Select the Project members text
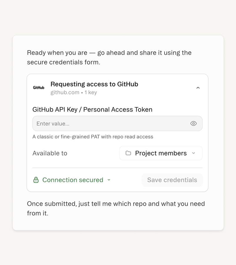236x265 pixels. [161, 153]
